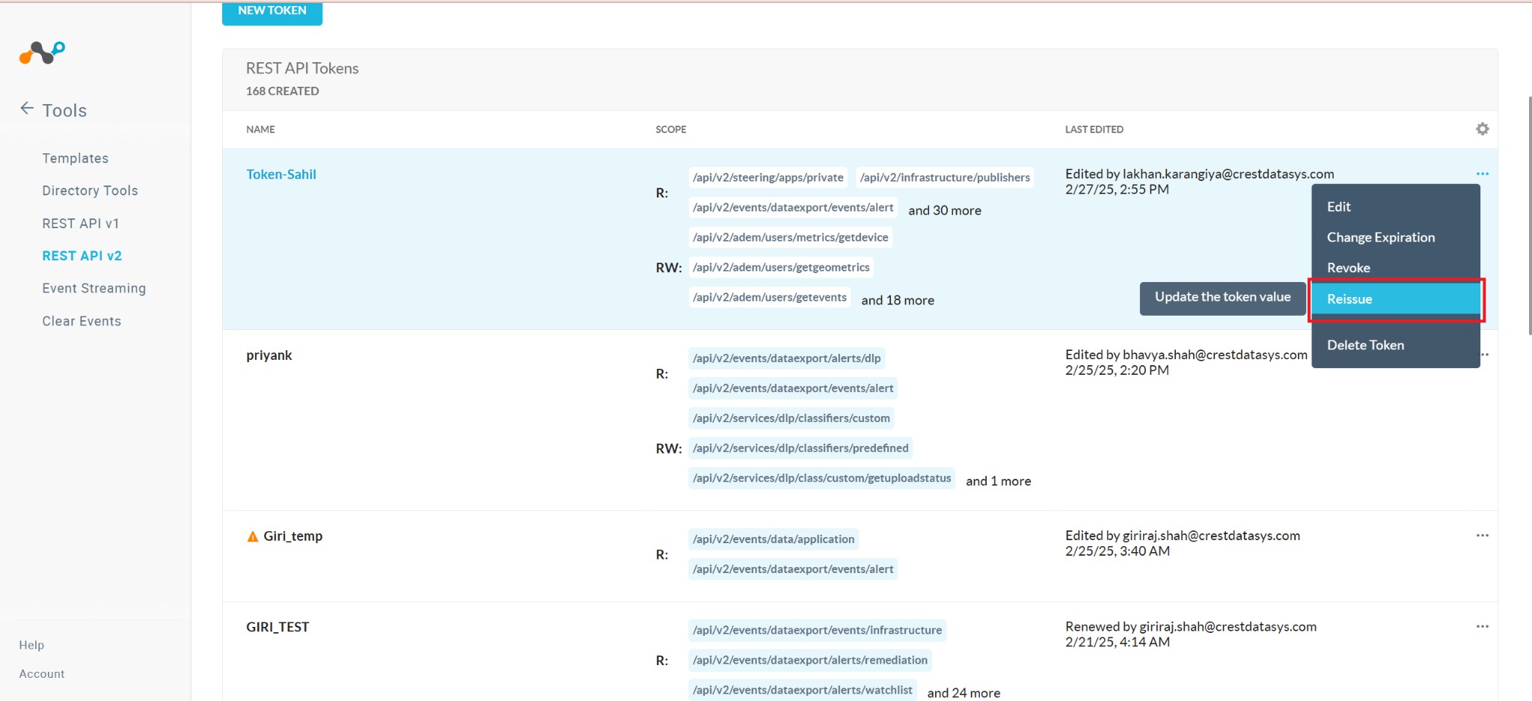
Task: Open the Account link
Action: point(42,673)
